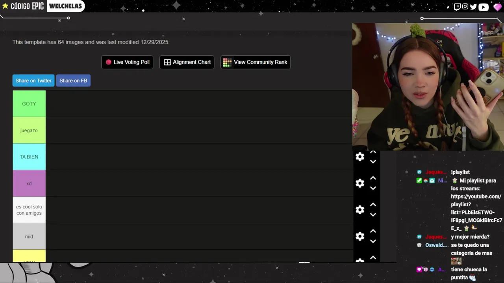
Task: Click the badge beside Jaques '!playlist' message
Action: (419, 172)
